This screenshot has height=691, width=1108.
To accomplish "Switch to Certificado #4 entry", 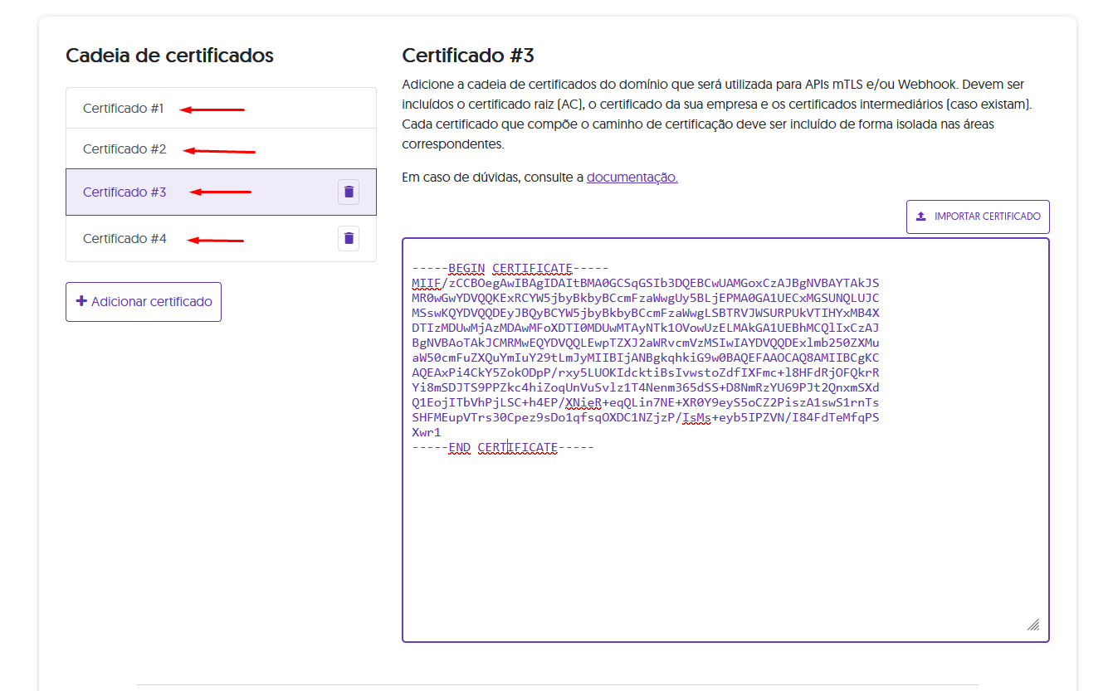I will pyautogui.click(x=124, y=239).
